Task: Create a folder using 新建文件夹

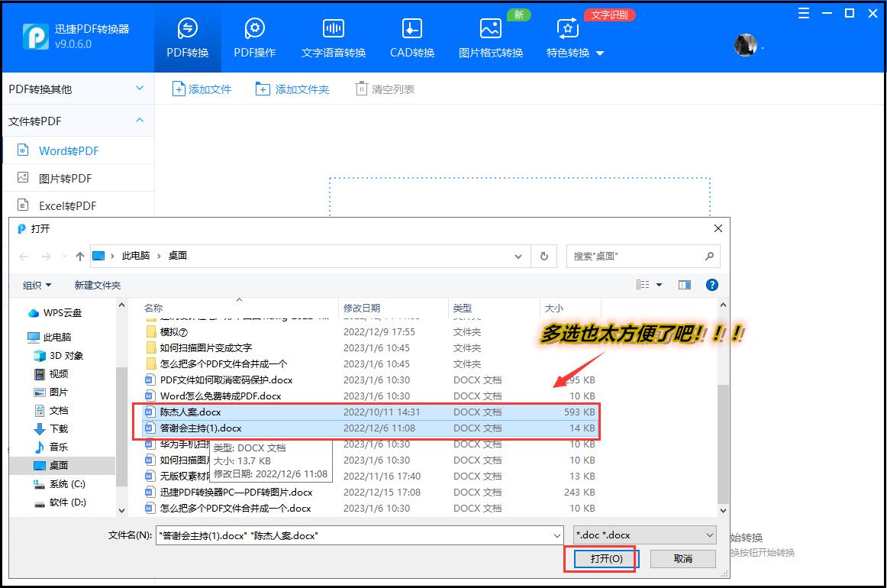Action: pos(97,284)
